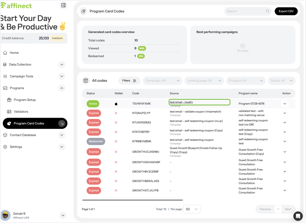The width and height of the screenshot is (306, 223).
Task: Click the Settings gear icon
Action: tap(5, 147)
